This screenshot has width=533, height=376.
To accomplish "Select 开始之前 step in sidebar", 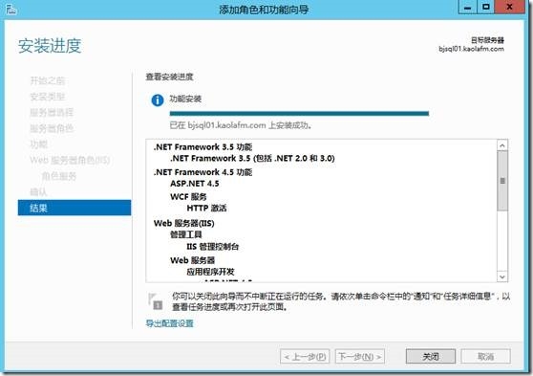I will [x=47, y=80].
